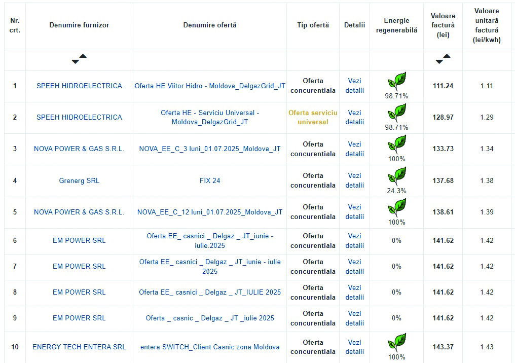Open the JT_IULIE 2025 offer link
The width and height of the screenshot is (515, 363).
pos(210,293)
